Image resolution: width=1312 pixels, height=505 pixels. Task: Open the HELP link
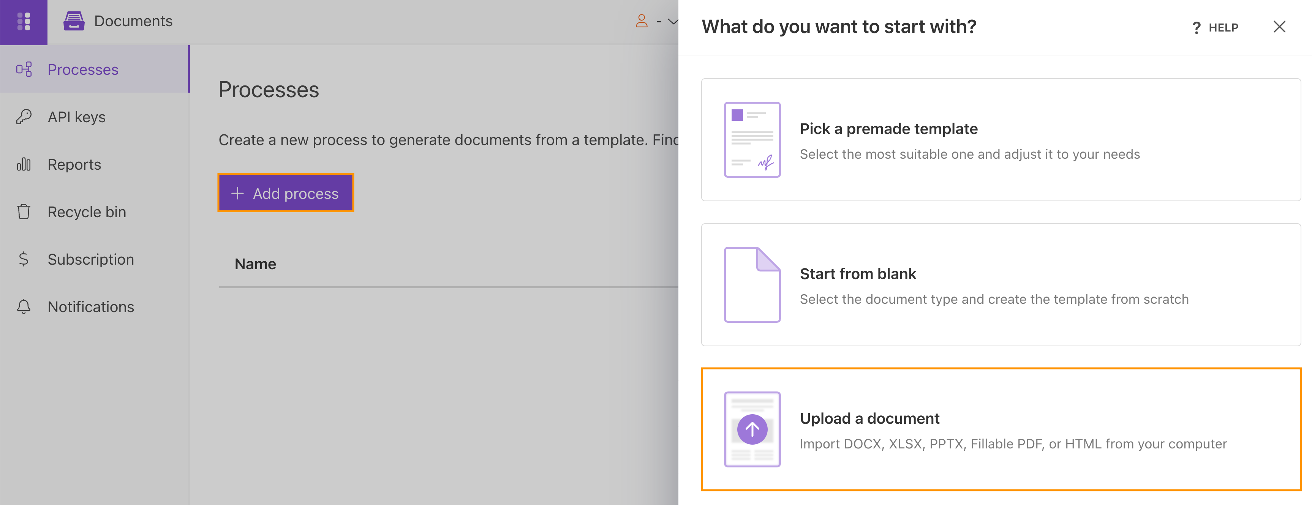click(x=1215, y=27)
